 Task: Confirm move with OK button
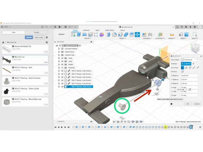click(188, 104)
